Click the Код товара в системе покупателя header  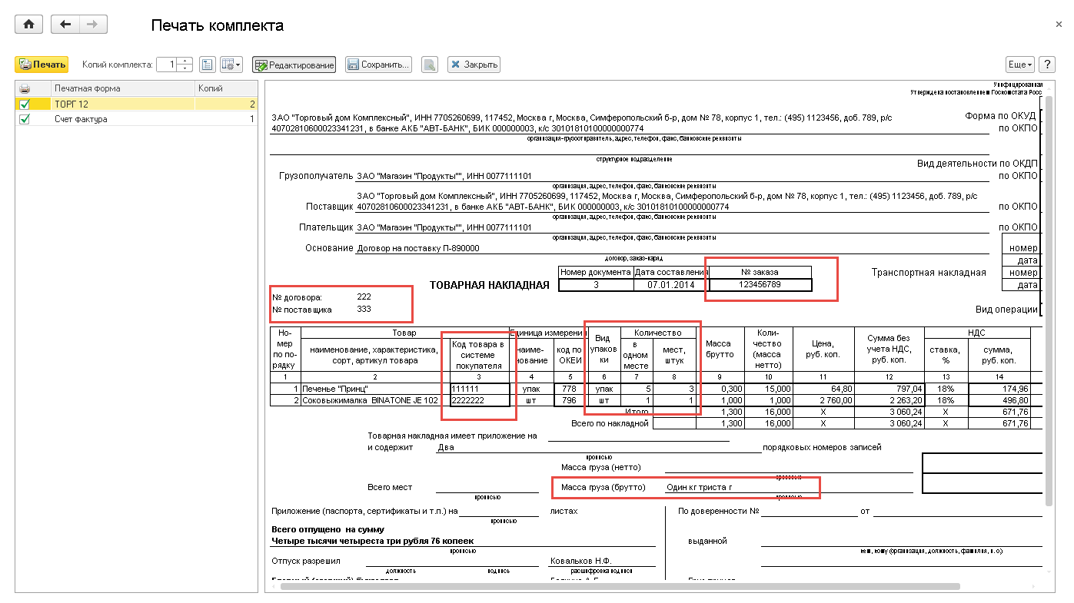(480, 354)
